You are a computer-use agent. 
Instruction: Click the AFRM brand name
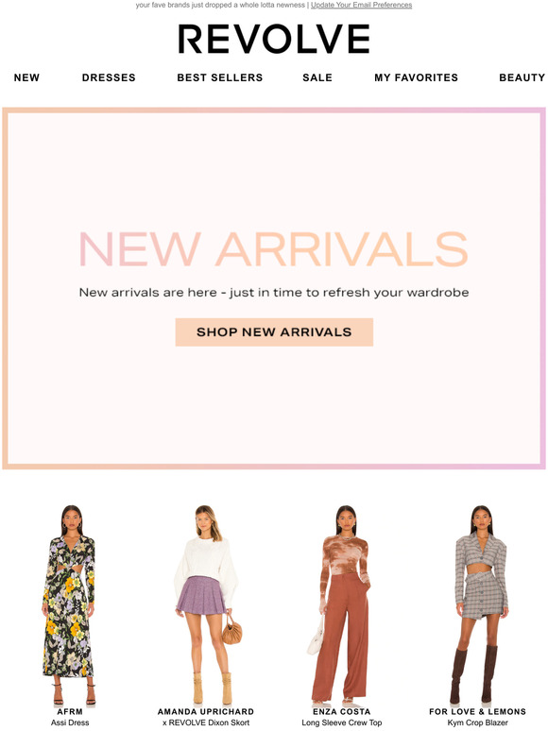[x=70, y=712]
